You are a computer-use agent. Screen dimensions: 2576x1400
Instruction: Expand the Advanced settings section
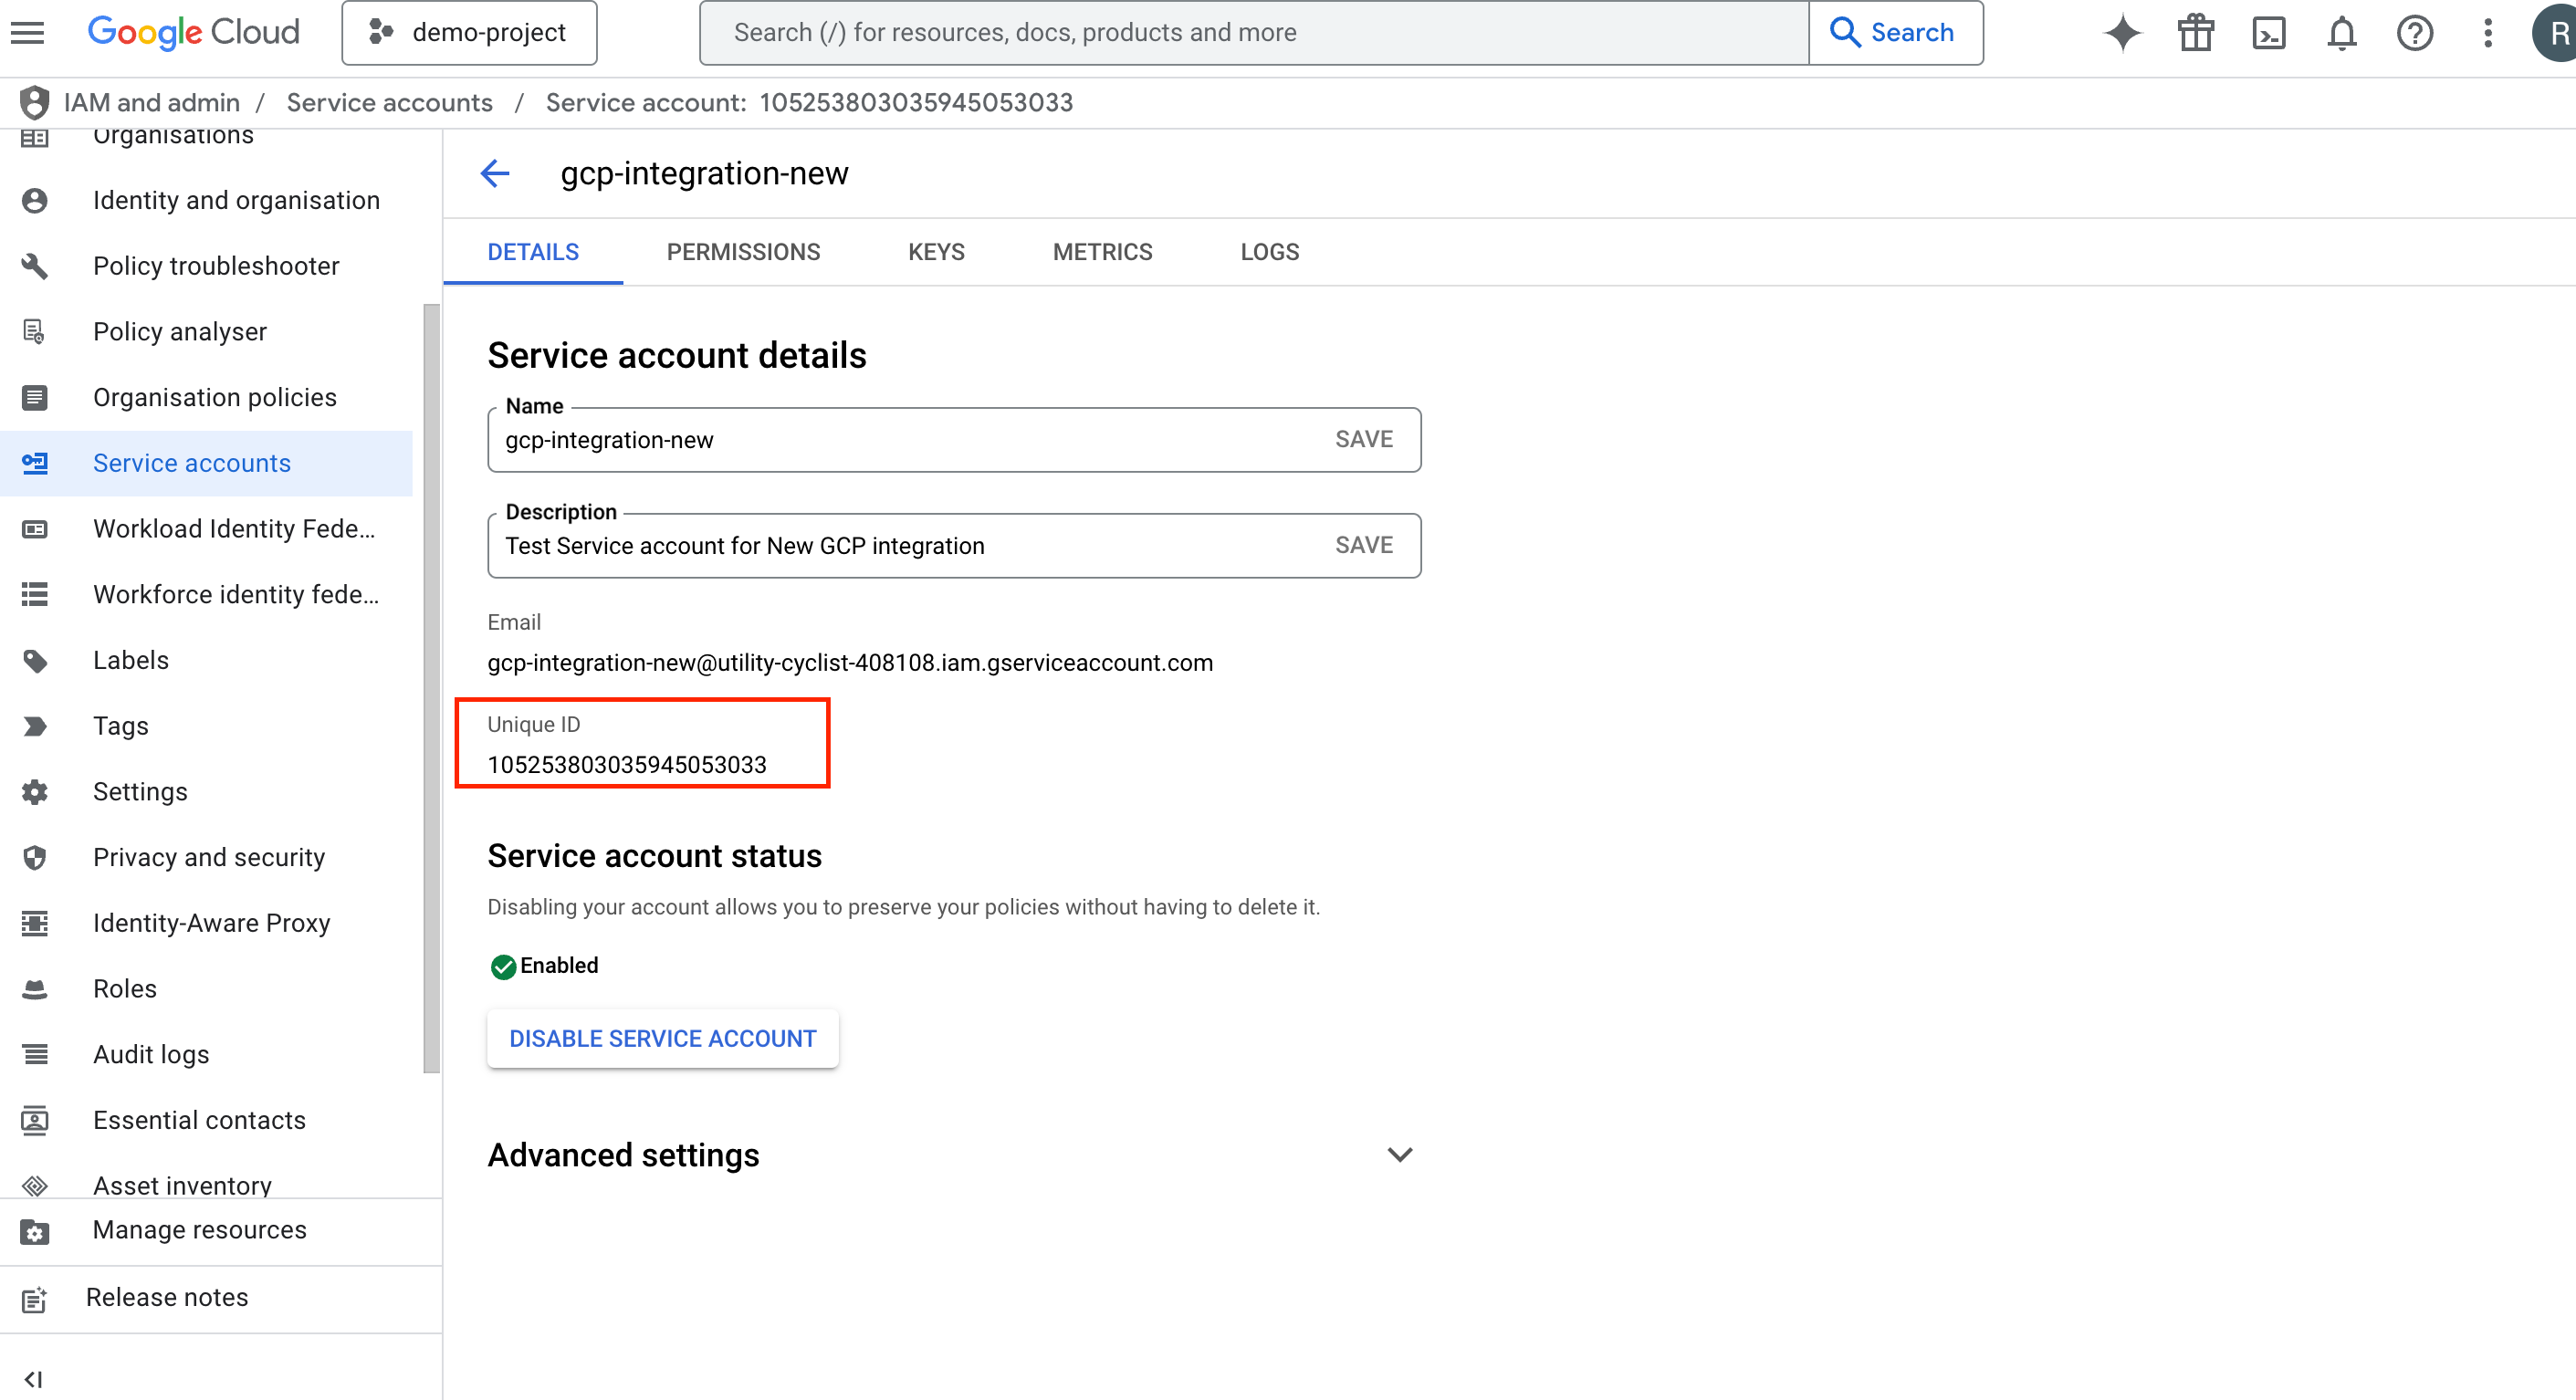[x=1399, y=1155]
